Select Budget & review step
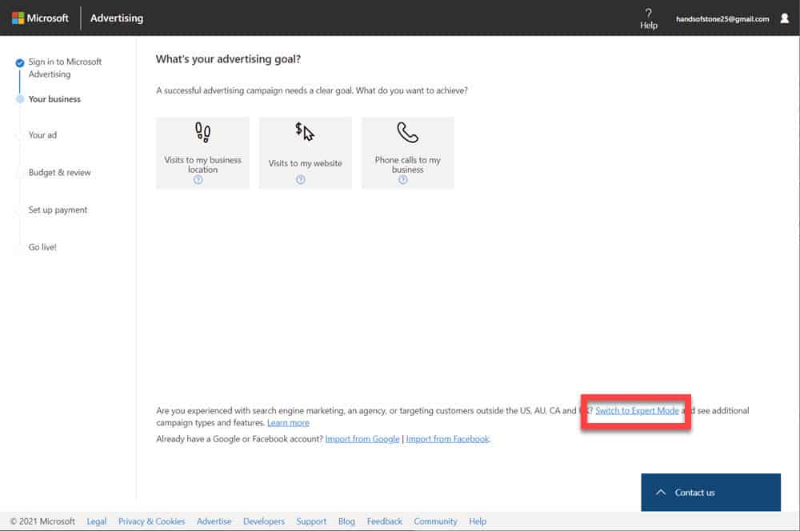The height and width of the screenshot is (531, 800). point(59,173)
